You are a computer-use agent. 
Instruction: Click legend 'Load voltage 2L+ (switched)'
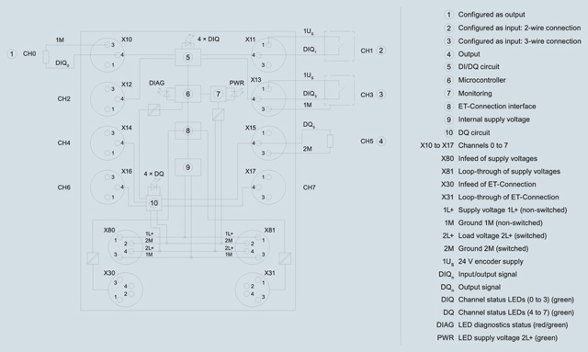pyautogui.click(x=503, y=235)
